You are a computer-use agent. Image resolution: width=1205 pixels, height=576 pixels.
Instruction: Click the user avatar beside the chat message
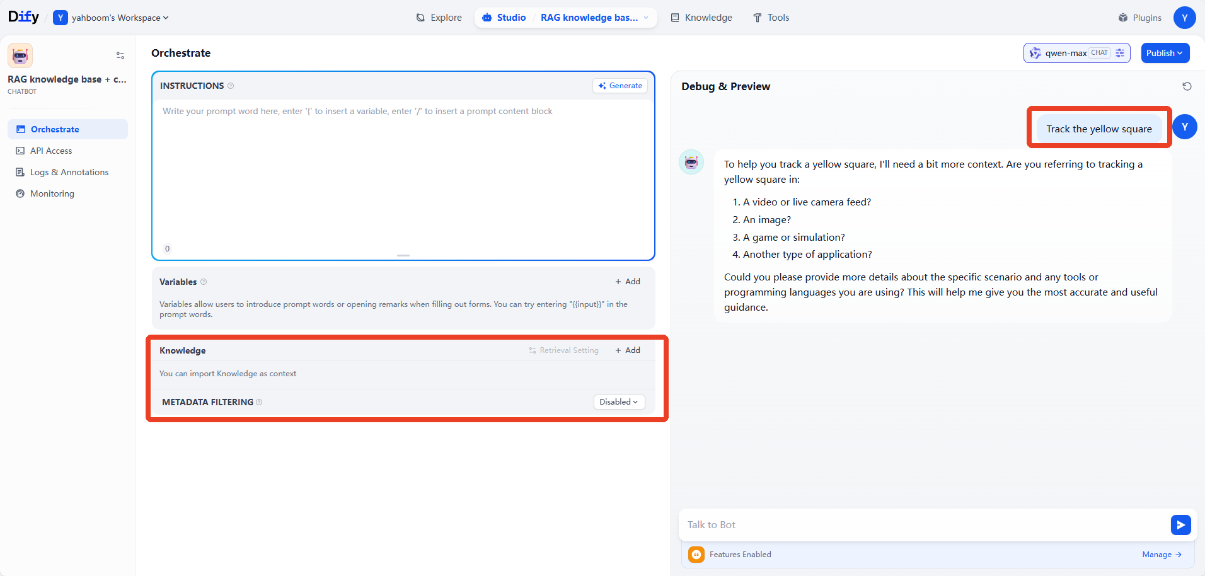click(1185, 127)
